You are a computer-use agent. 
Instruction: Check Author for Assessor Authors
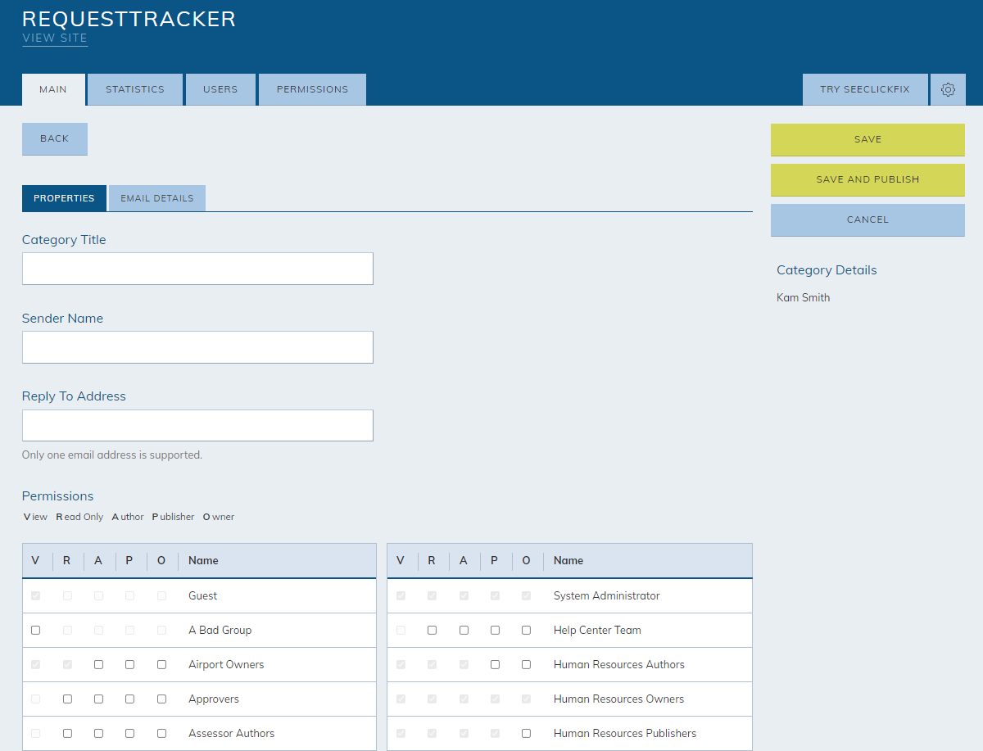tap(98, 734)
